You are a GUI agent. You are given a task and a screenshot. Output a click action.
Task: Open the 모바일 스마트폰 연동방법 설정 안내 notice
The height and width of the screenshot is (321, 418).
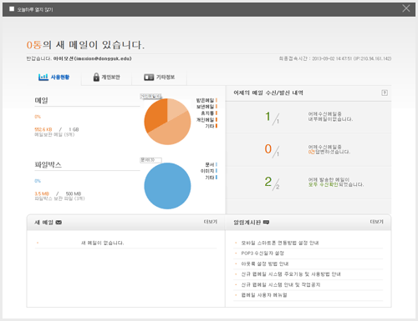click(280, 243)
